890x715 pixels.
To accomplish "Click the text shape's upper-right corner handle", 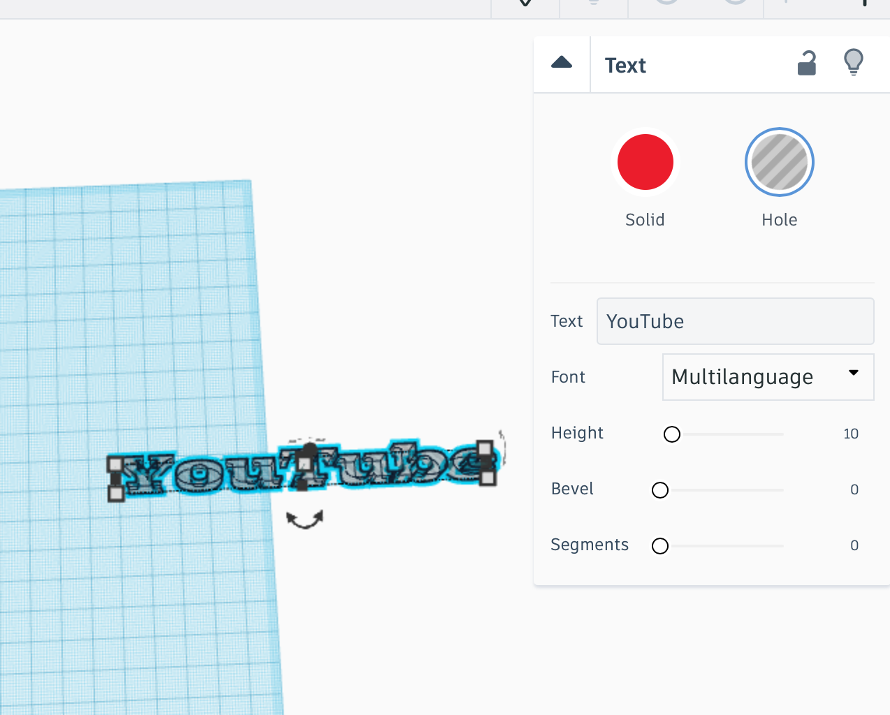I will [484, 448].
